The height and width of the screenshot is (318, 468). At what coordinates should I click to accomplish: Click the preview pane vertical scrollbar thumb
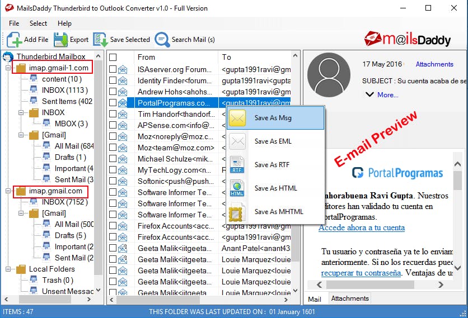pyautogui.click(x=457, y=181)
